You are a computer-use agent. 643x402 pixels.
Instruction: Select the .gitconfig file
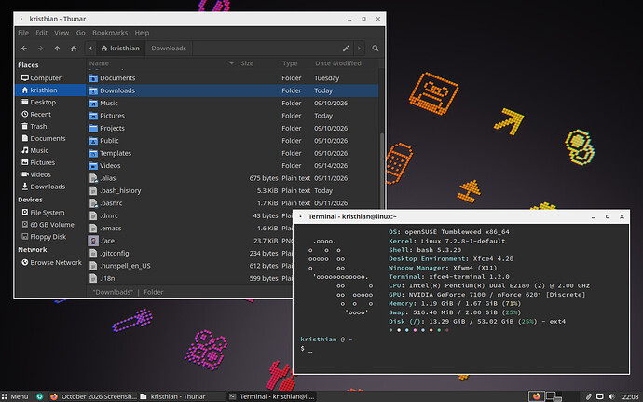(190, 254)
